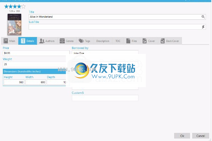Click the third rating star

[15, 6]
